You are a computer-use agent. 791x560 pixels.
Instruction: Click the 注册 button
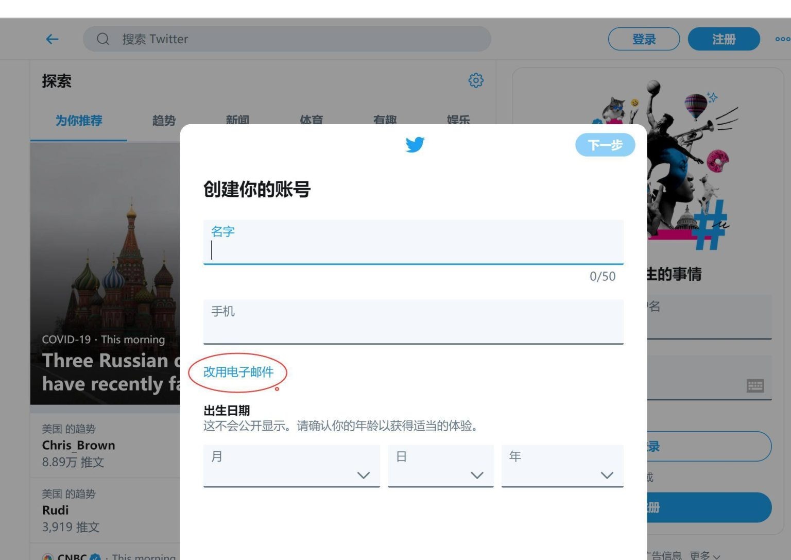coord(724,39)
